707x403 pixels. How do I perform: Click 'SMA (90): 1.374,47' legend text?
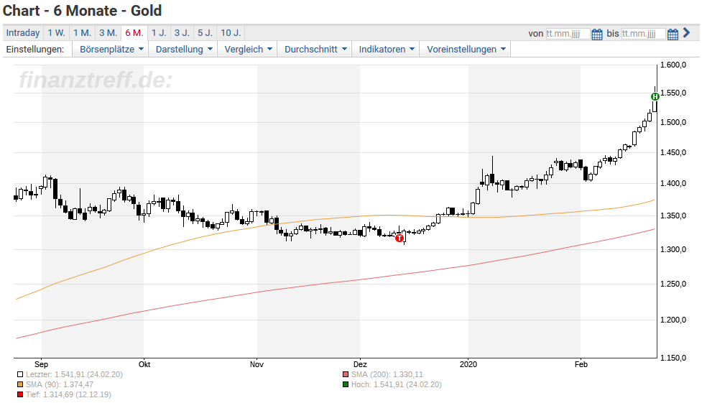point(60,384)
